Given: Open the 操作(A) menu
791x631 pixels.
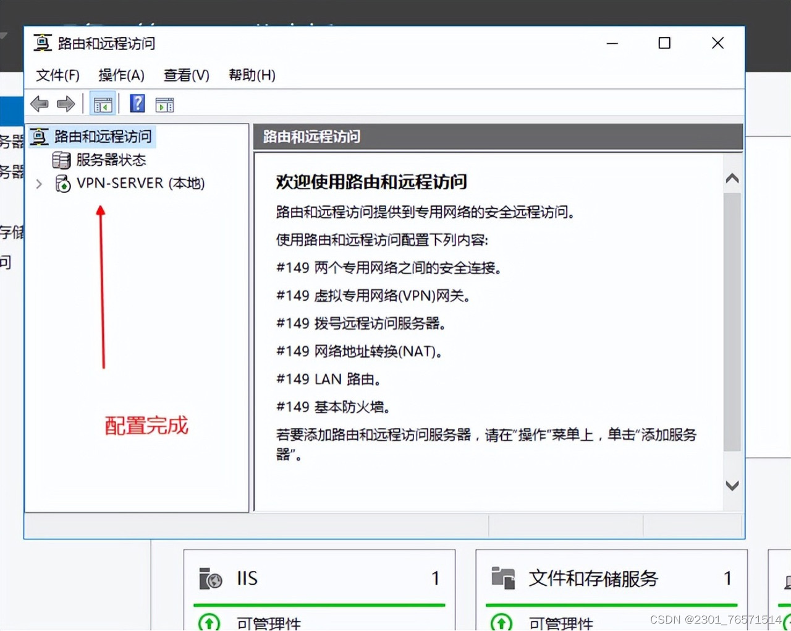Looking at the screenshot, I should pos(121,75).
